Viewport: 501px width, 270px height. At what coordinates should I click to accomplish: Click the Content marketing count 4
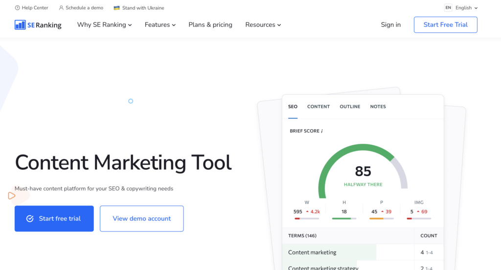[422, 252]
